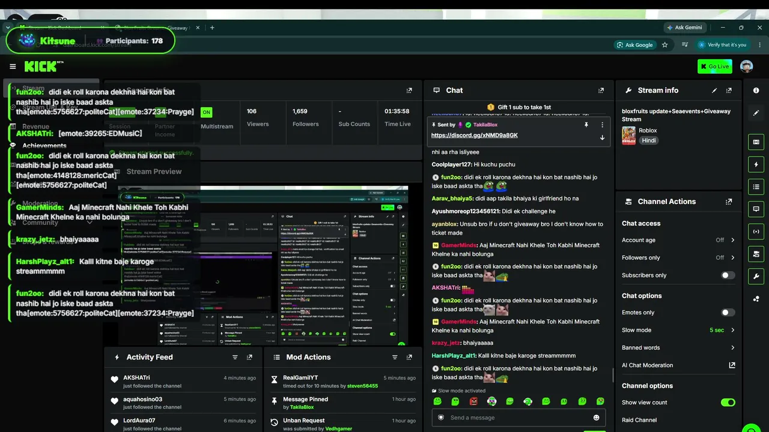This screenshot has width=769, height=432.
Task: Expand Account age setting
Action: [678, 240]
